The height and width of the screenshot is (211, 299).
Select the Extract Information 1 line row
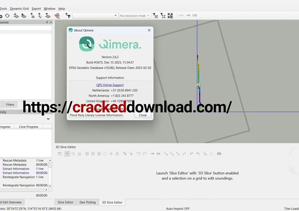coord(24,169)
